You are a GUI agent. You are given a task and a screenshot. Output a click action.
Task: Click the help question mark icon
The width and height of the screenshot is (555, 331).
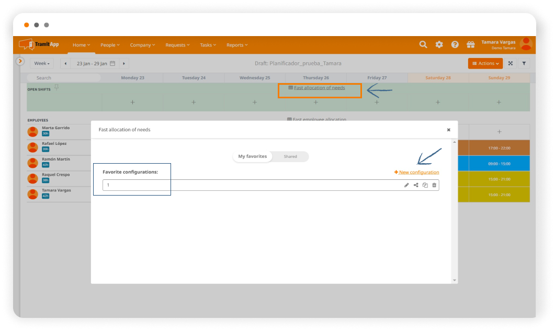coord(455,45)
